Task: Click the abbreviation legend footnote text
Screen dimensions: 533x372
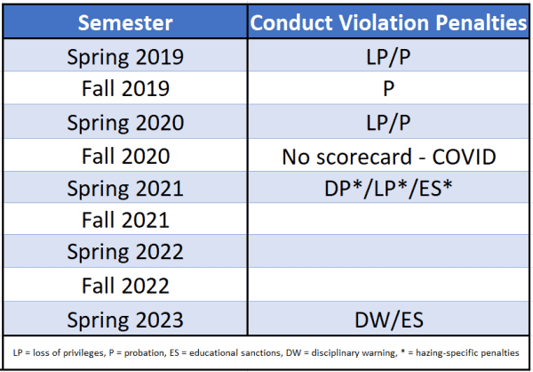Action: (266, 352)
